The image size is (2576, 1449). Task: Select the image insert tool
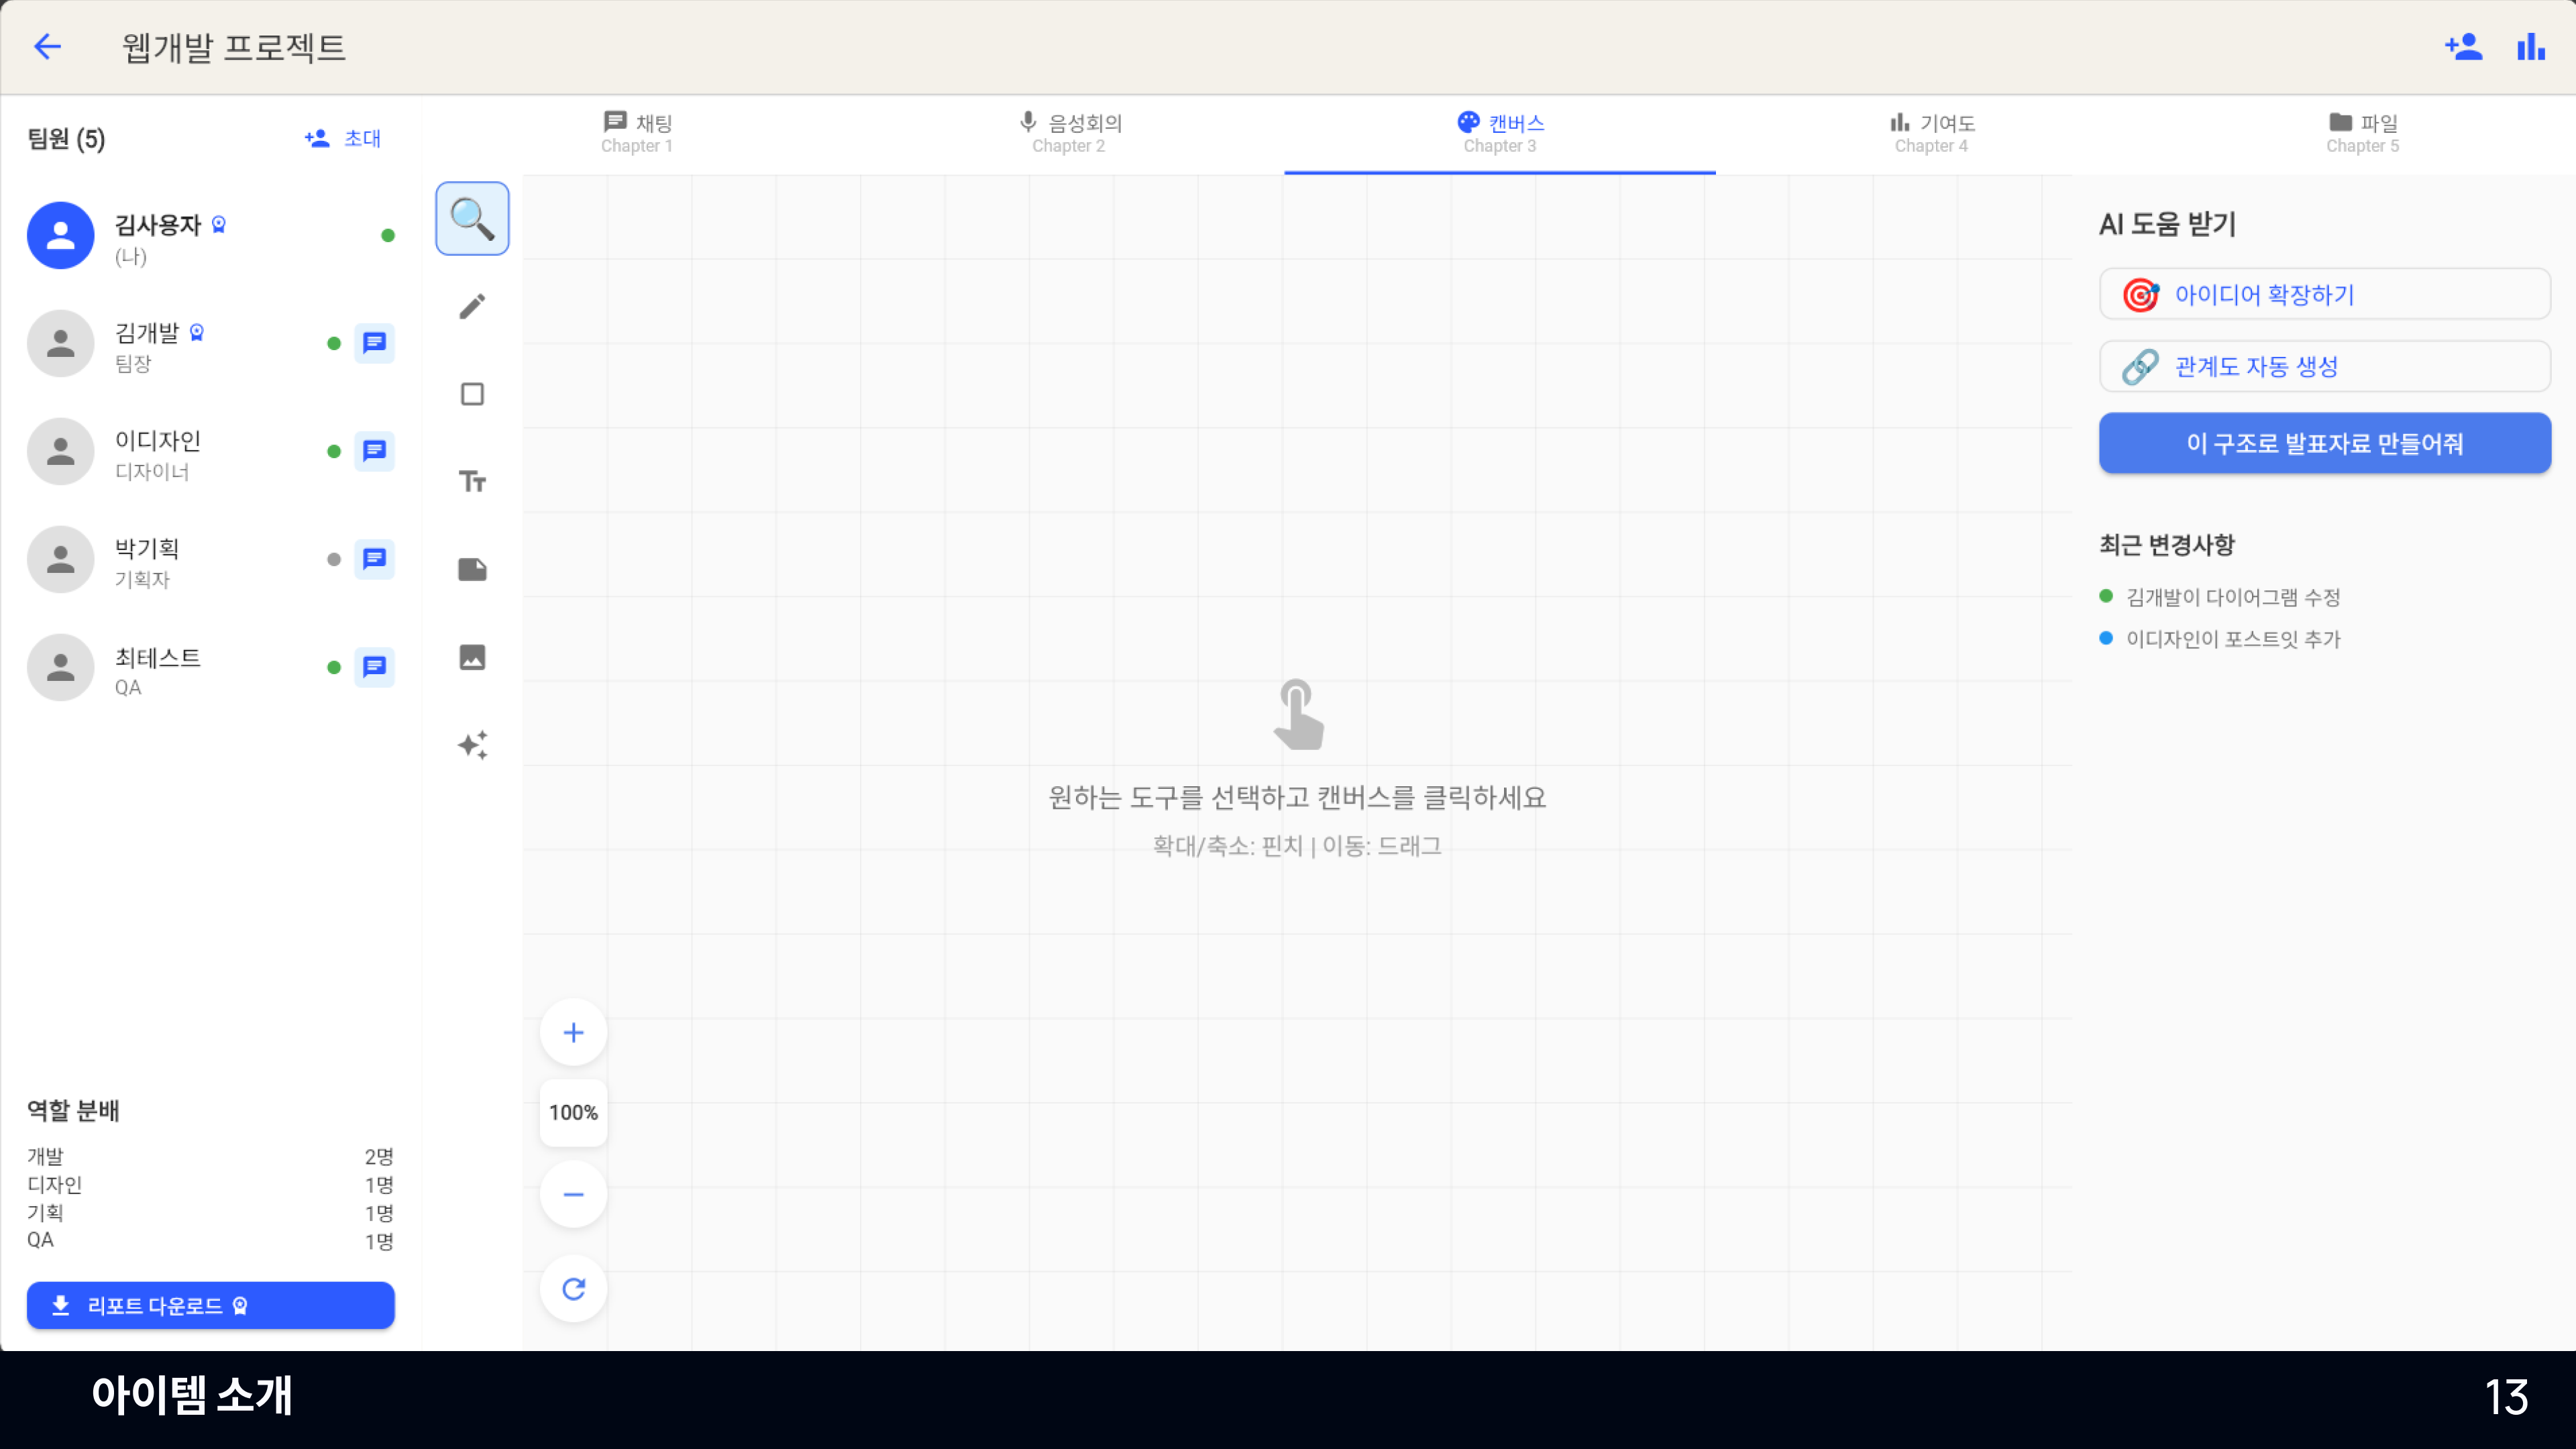point(472,657)
